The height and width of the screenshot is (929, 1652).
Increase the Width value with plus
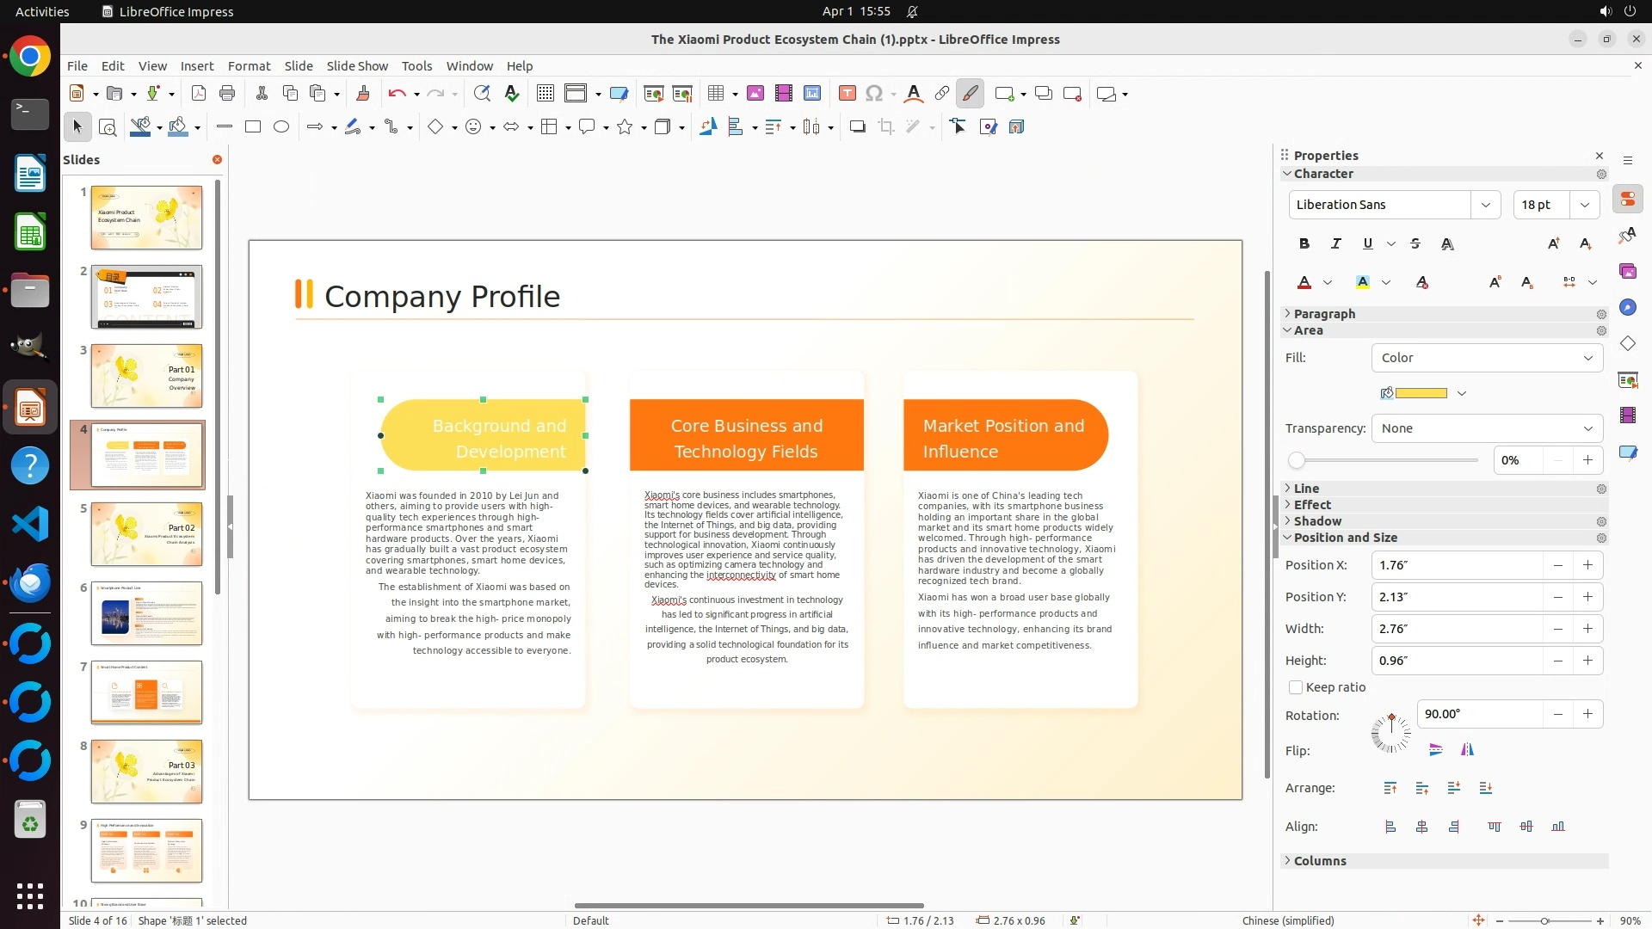point(1587,629)
